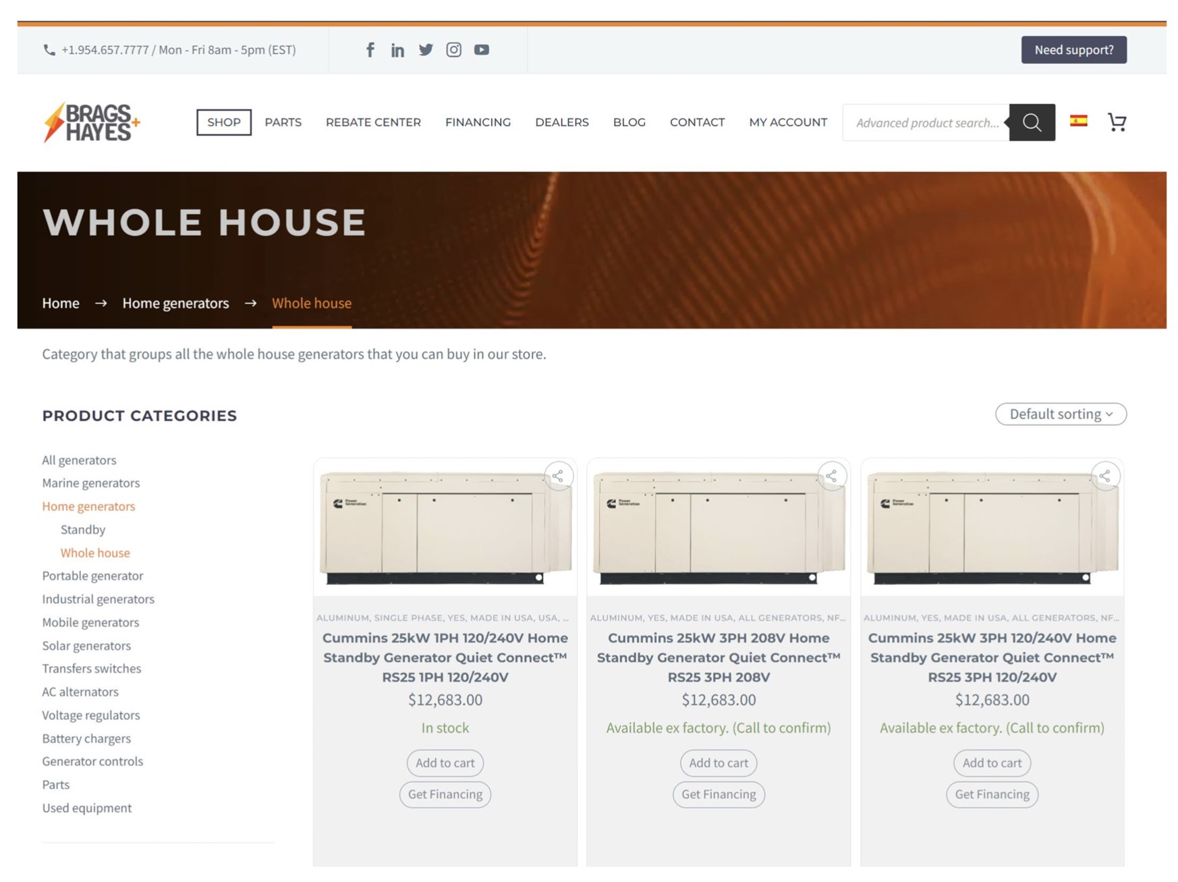This screenshot has height=882, width=1178.
Task: Click the 'In stock' status text
Action: click(x=445, y=728)
